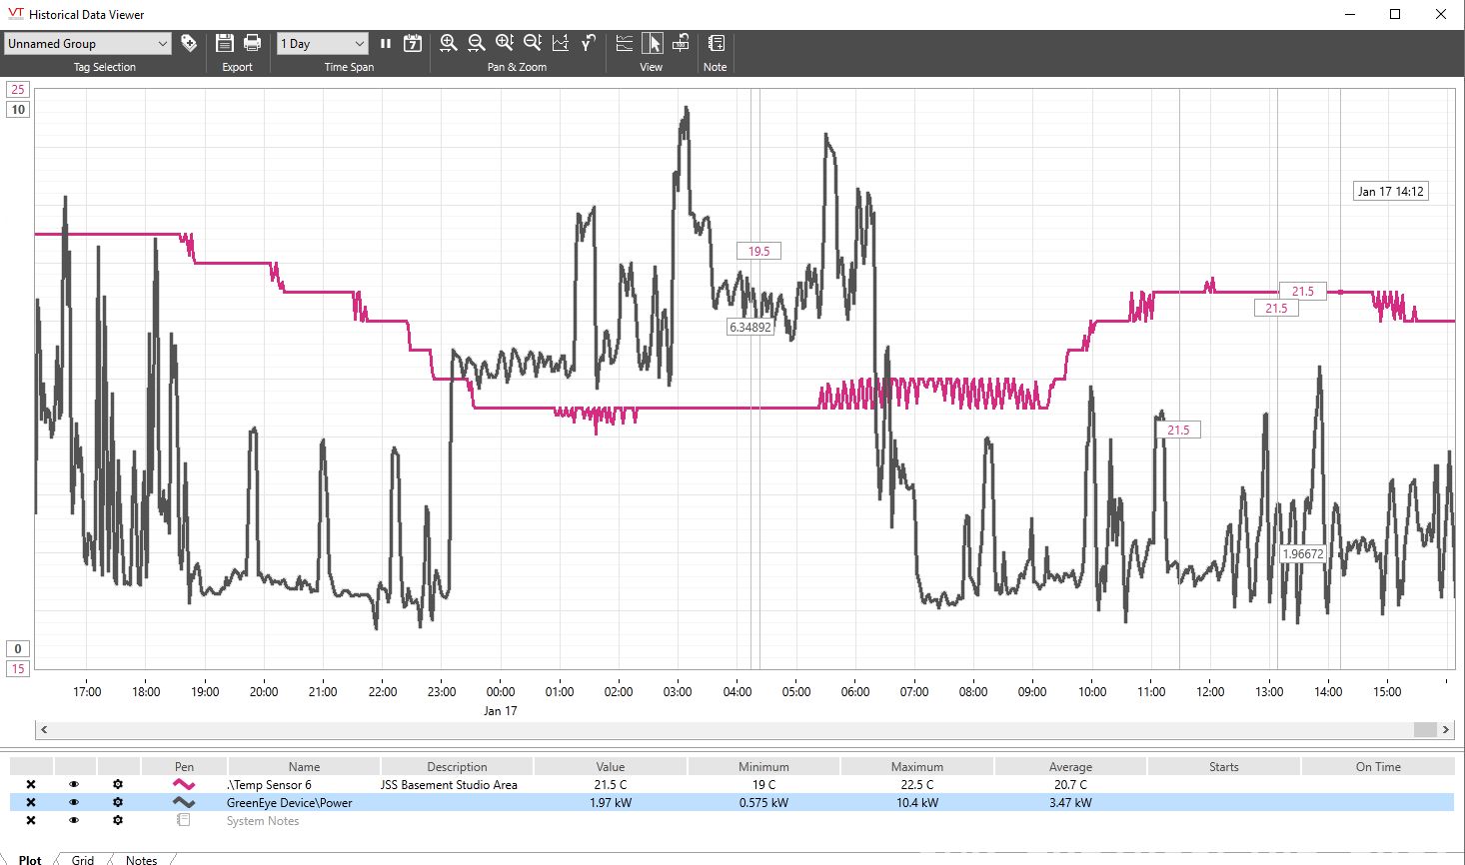Viewport: 1465px width, 865px height.
Task: Print the plot with the printer icon
Action: pyautogui.click(x=253, y=43)
